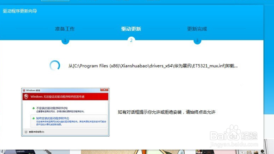Viewport: 274px width, 154px height.
Task: Expand 查看详细信息(D) chevron
Action: 26,132
